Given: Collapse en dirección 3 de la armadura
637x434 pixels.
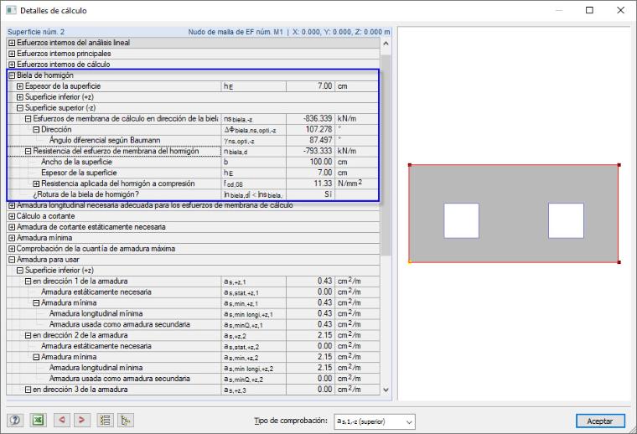Looking at the screenshot, I should coord(28,390).
